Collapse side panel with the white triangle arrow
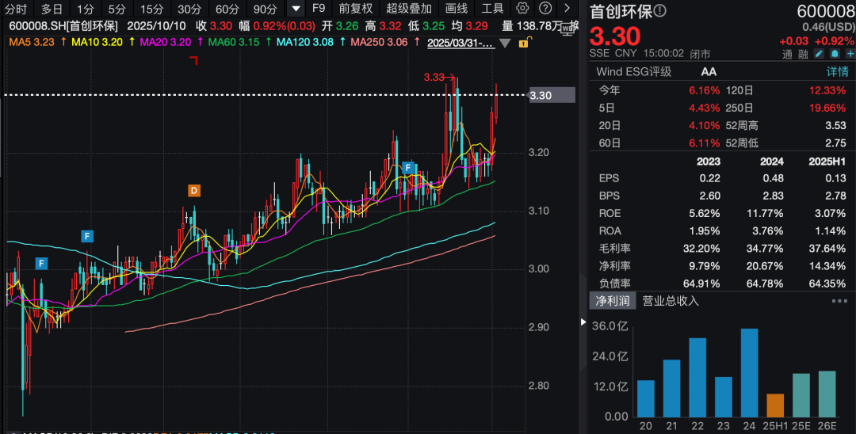The image size is (856, 434). [584, 322]
